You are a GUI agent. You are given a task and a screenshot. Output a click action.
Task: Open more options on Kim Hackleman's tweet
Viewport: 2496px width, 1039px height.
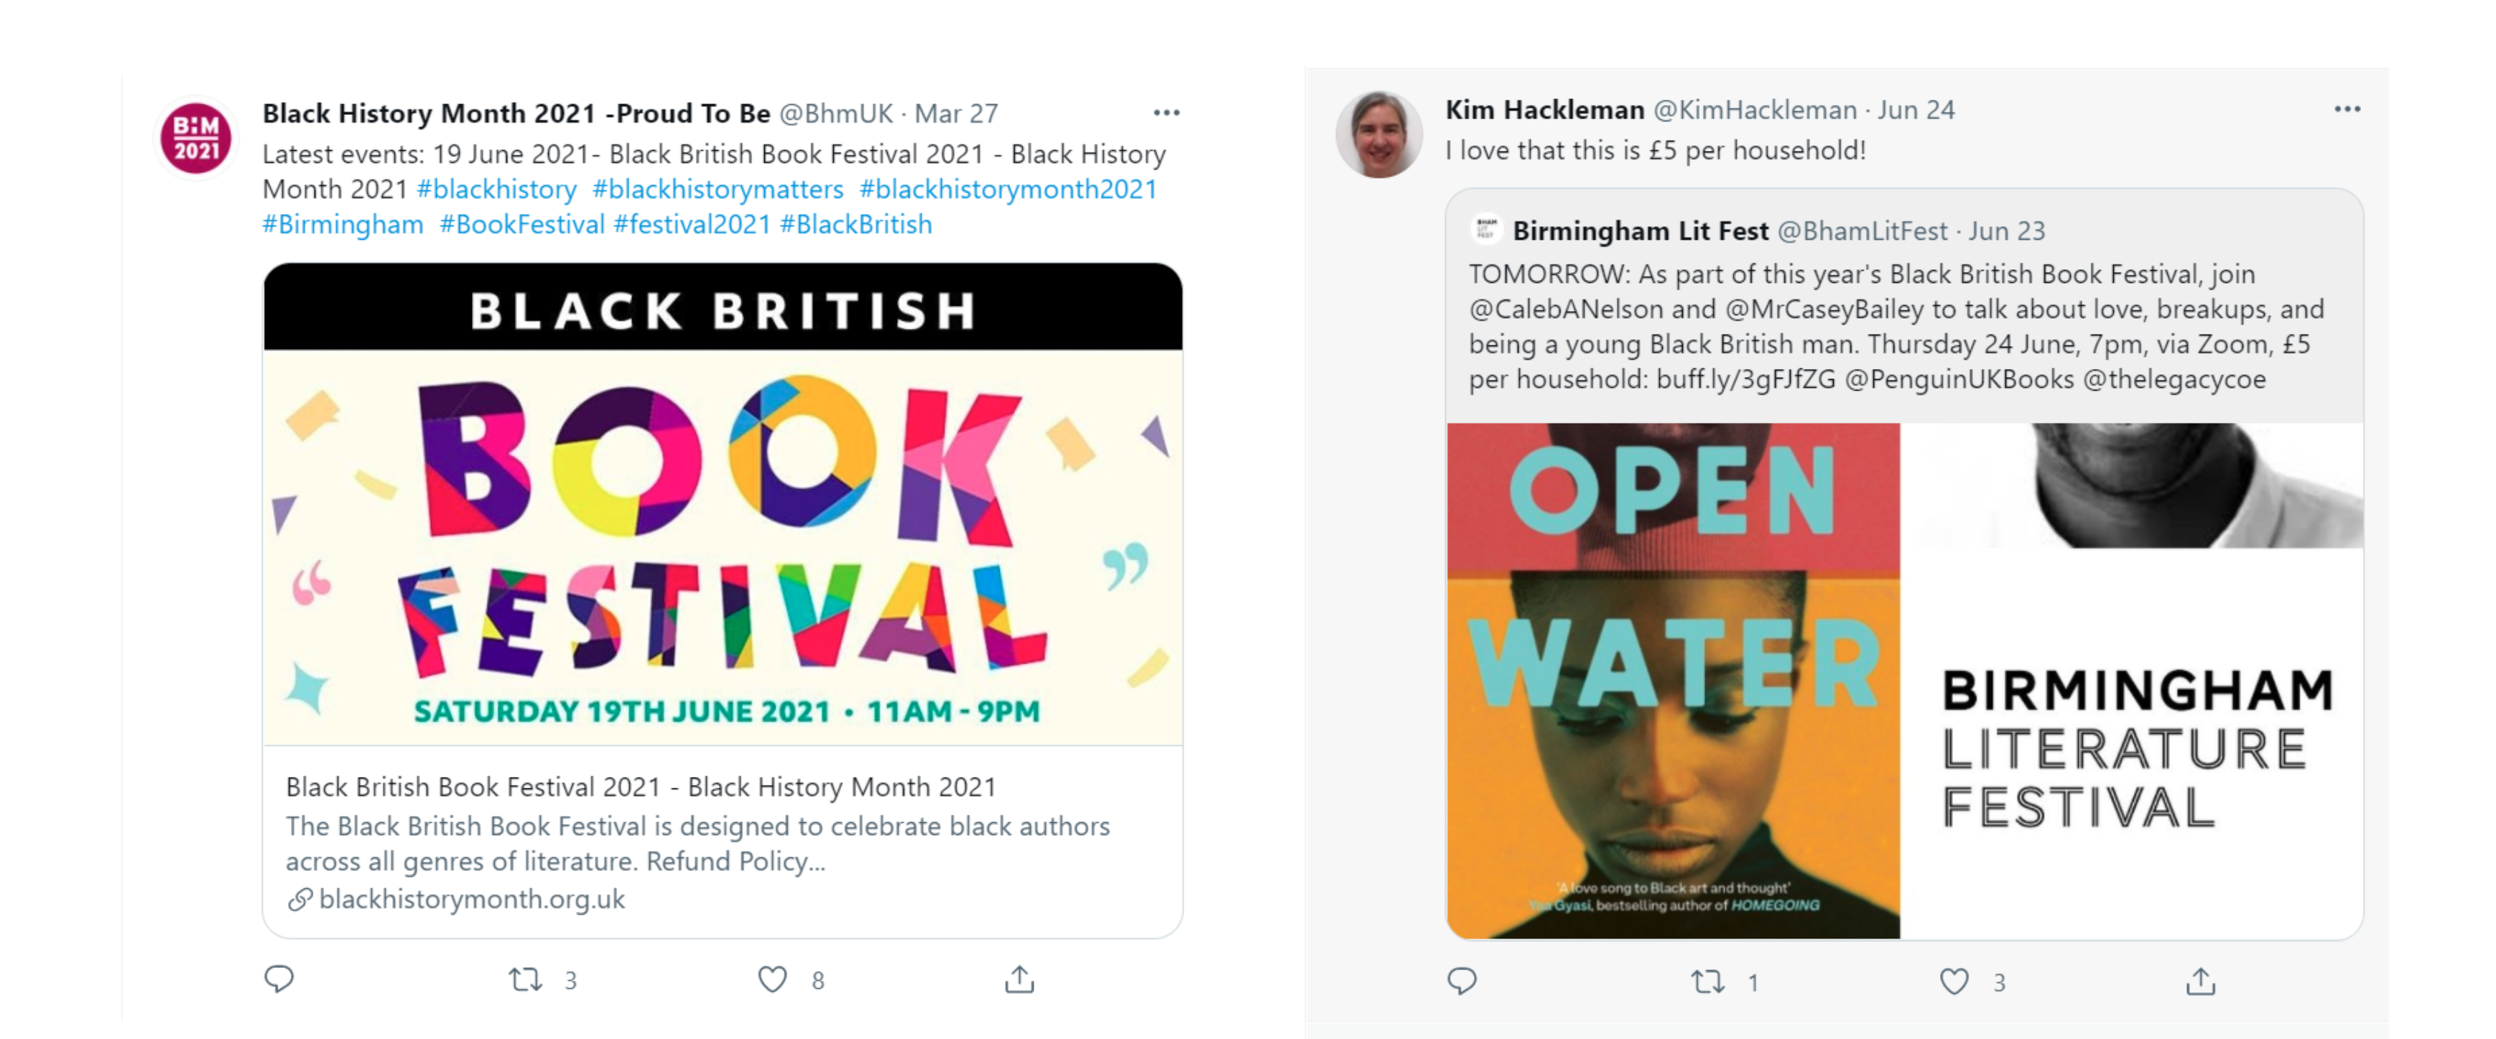2347,109
